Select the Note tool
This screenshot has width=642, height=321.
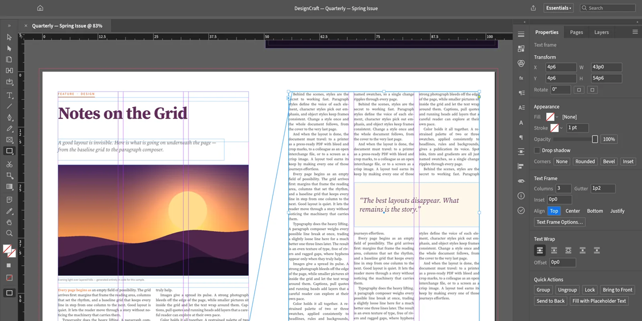point(9,200)
